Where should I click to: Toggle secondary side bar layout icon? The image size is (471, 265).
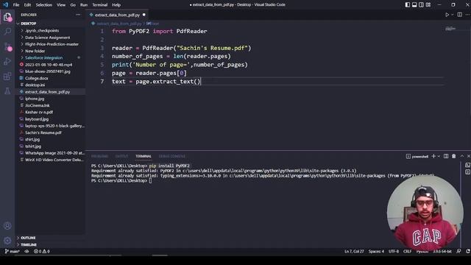coord(421,5)
